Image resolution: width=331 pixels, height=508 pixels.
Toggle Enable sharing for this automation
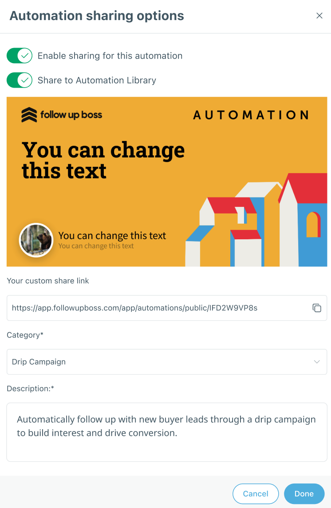[20, 56]
